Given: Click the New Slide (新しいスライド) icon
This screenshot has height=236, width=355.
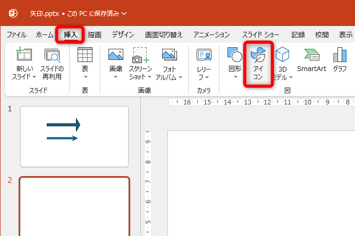Looking at the screenshot, I should coord(24,54).
